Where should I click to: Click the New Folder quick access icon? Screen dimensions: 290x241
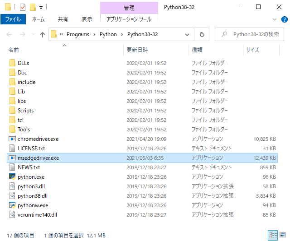[33, 7]
